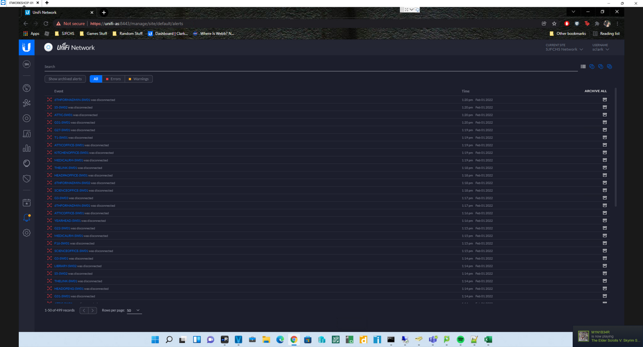Click the UniFi shield/security icon

tap(27, 178)
